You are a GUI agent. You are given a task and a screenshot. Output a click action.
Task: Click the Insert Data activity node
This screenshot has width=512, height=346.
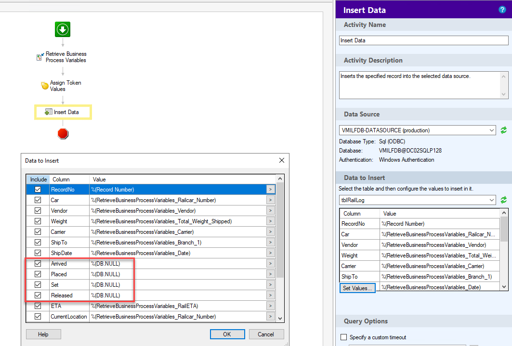click(x=63, y=112)
